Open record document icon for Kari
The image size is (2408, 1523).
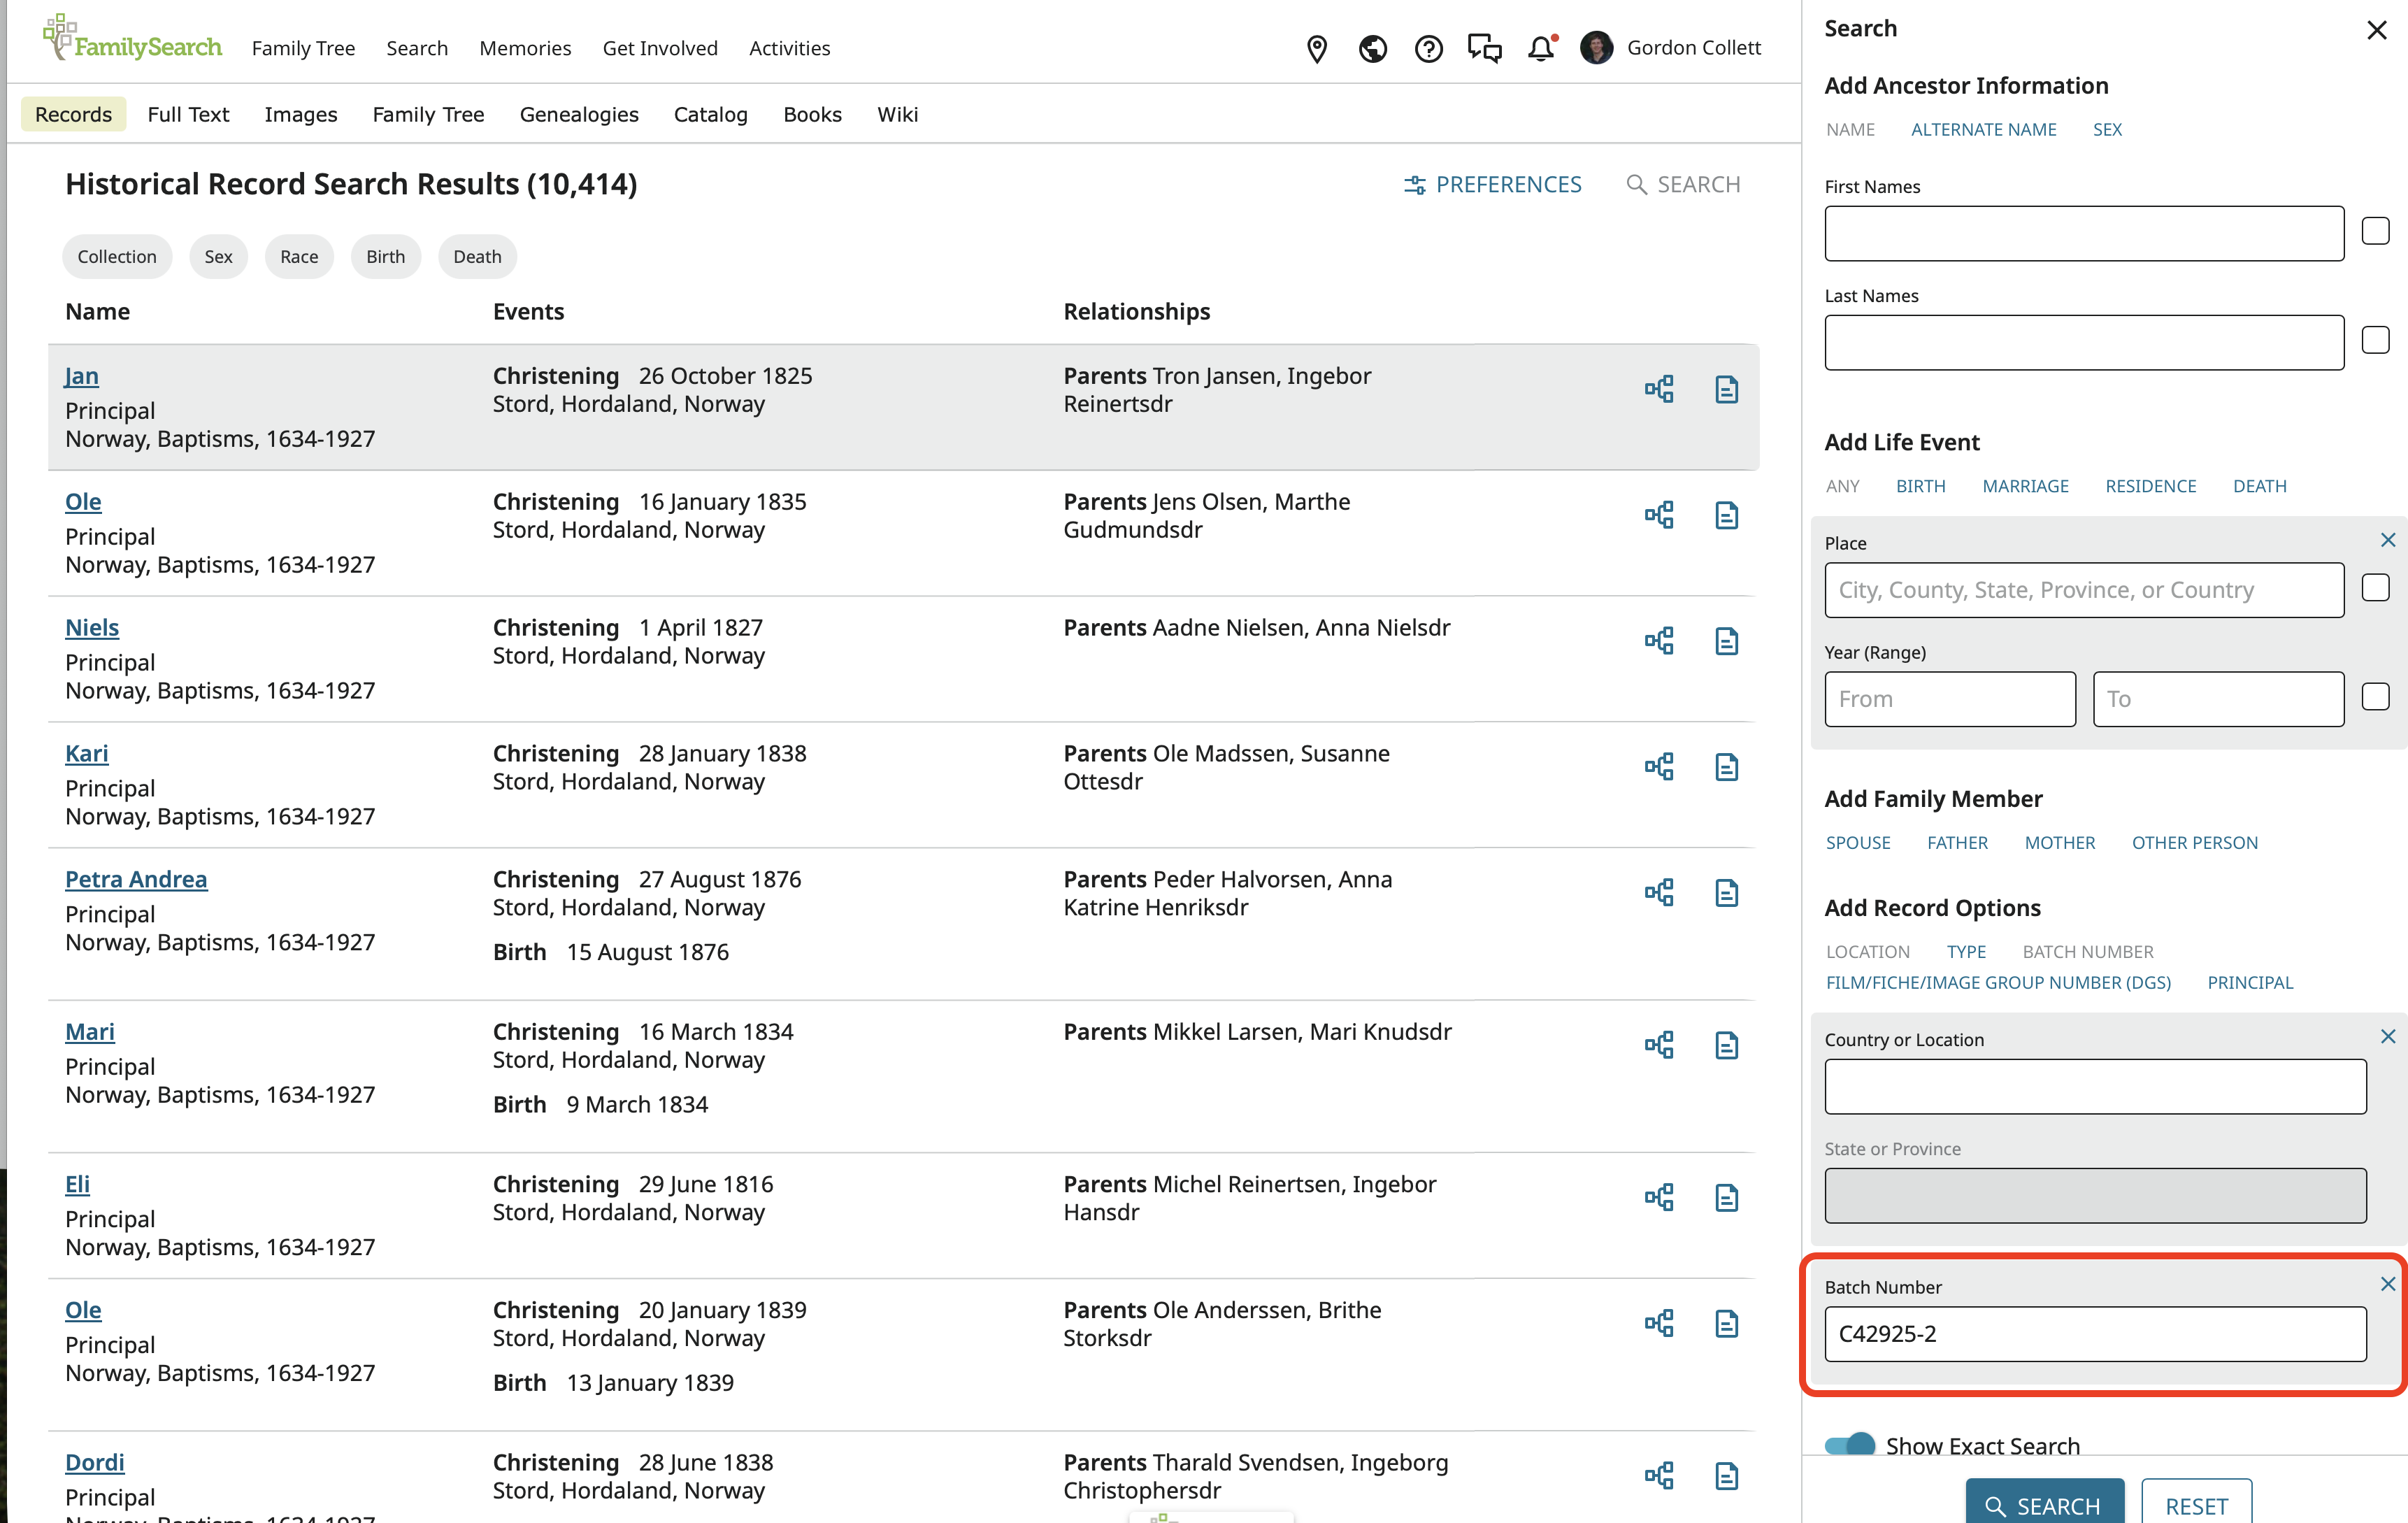pyautogui.click(x=1726, y=767)
